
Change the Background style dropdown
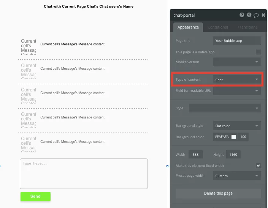[x=237, y=126]
